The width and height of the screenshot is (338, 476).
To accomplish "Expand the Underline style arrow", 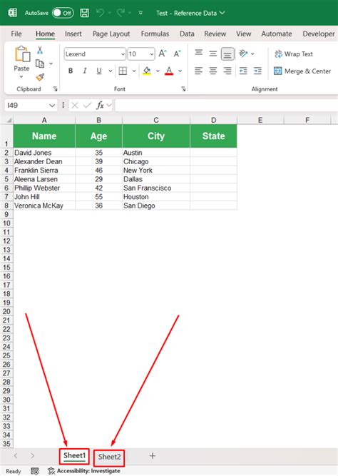I will (x=110, y=71).
